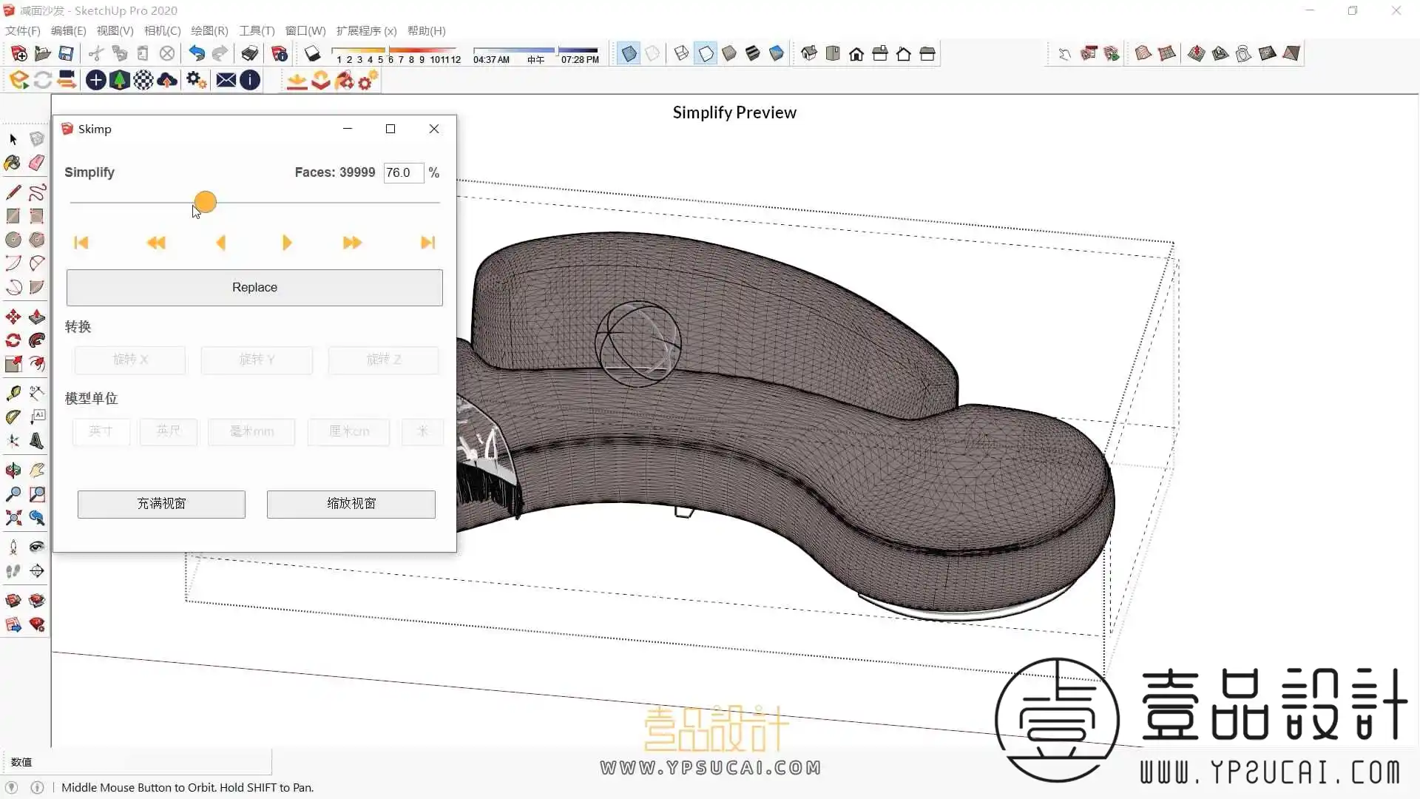Viewport: 1420px width, 799px height.
Task: Pick the Tape Measure tool
Action: tap(13, 394)
